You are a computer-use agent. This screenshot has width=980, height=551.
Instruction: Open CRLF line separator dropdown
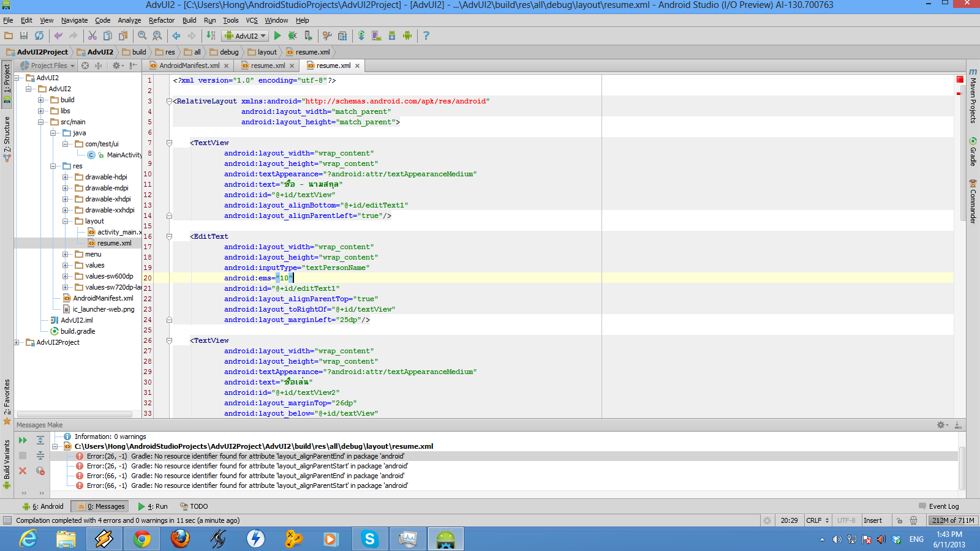pos(817,520)
